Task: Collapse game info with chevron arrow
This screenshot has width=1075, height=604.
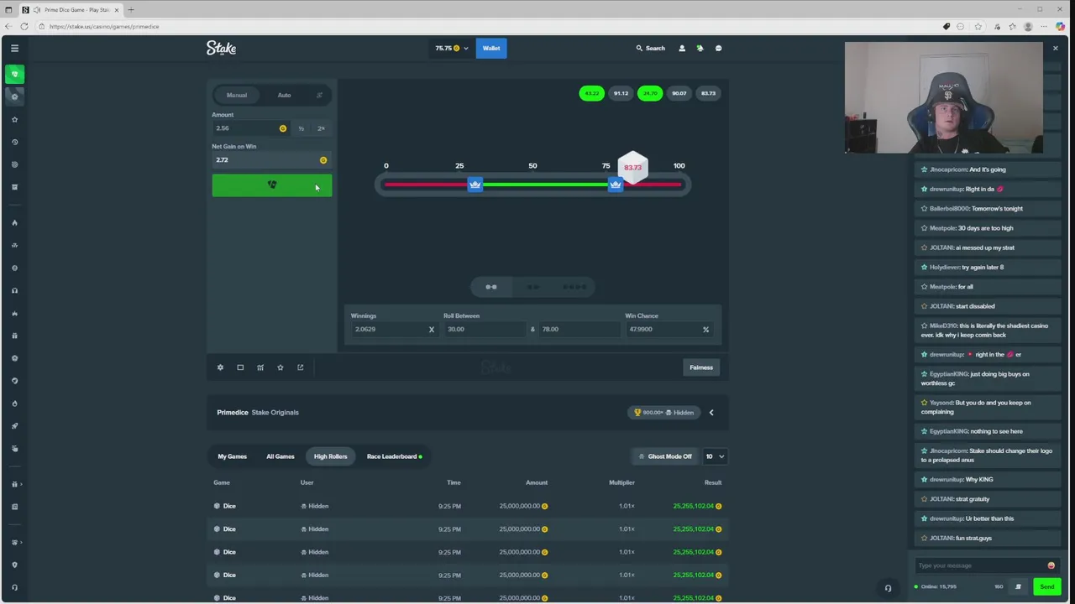Action: 711,413
